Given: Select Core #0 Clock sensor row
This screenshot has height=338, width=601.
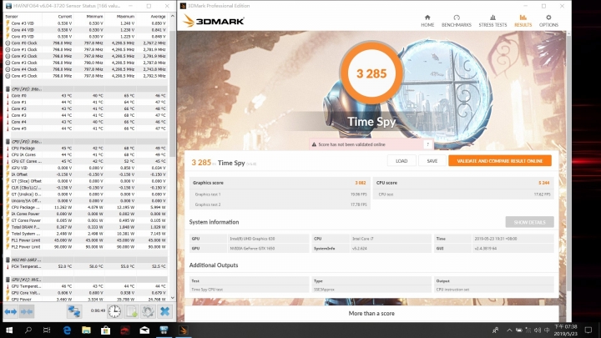Looking at the screenshot, I should 85,43.
